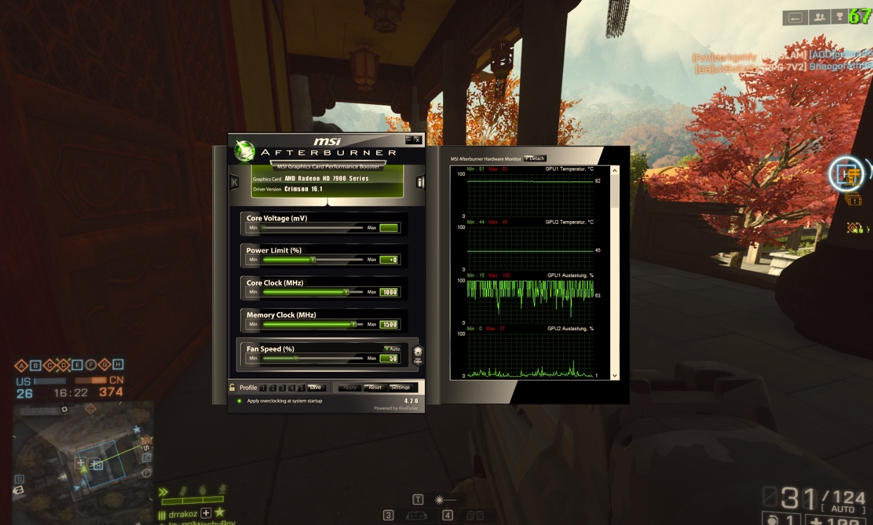Select profile slot 3
Screen dimensions: 873x525
282,387
